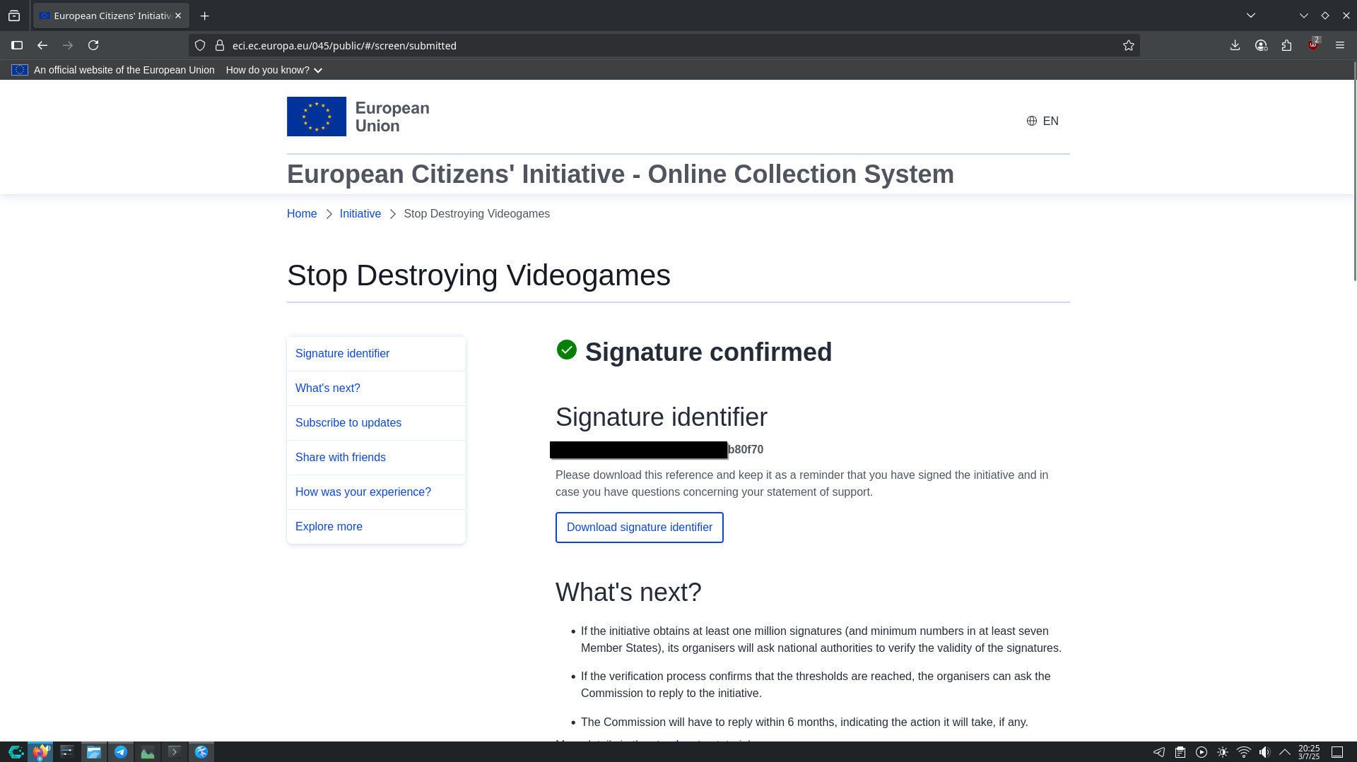The image size is (1357, 762).
Task: Open Telegram tray icon
Action: tap(1159, 752)
